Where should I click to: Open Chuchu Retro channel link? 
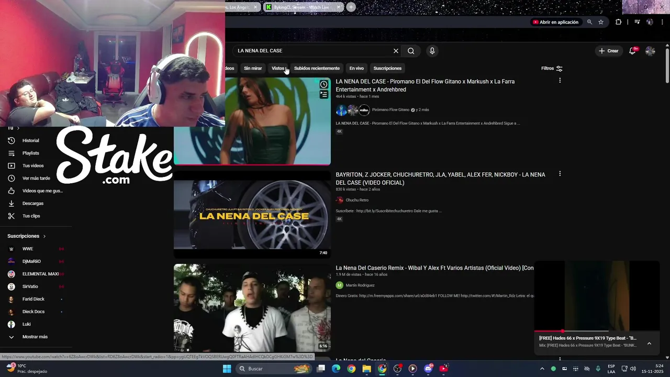[357, 200]
